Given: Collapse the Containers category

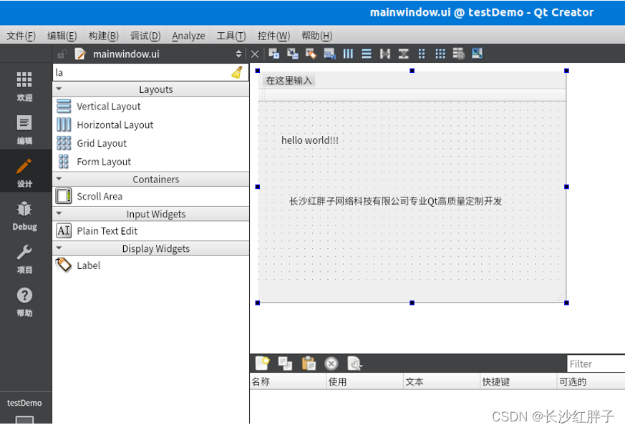Looking at the screenshot, I should click(x=59, y=179).
